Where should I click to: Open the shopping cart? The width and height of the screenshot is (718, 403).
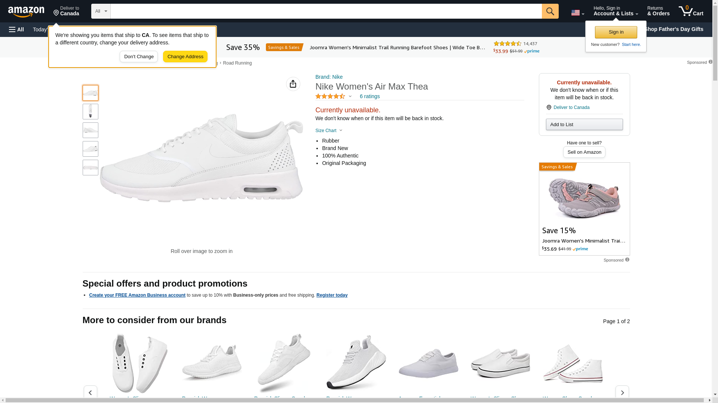tap(691, 11)
